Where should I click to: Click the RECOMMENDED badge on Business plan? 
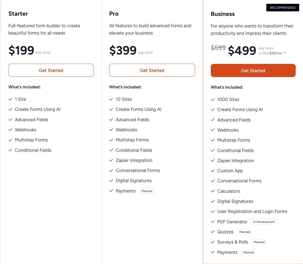[x=283, y=8]
